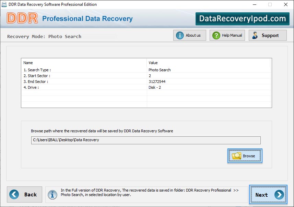Click the 'Browse path where the recovered data' label
Viewport: 294px width, 207px height.
point(102,131)
